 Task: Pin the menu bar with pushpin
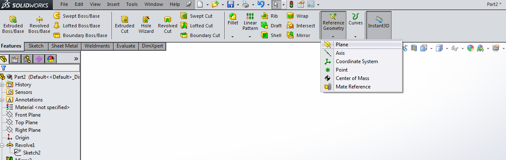pos(189,5)
